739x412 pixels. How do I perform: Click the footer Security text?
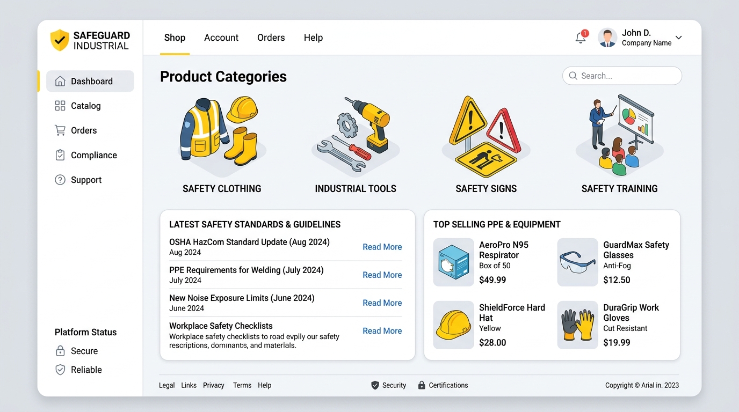394,385
